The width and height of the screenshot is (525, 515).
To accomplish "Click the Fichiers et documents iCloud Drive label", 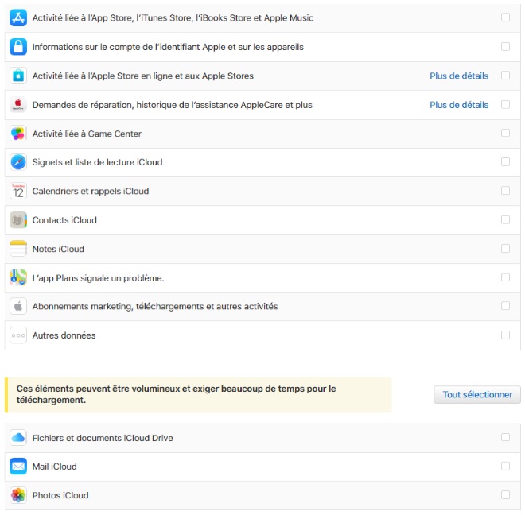I will 103,438.
